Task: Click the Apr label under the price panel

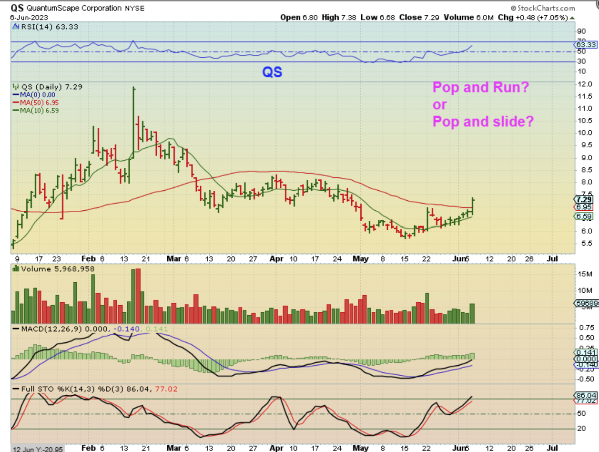Action: coord(277,258)
